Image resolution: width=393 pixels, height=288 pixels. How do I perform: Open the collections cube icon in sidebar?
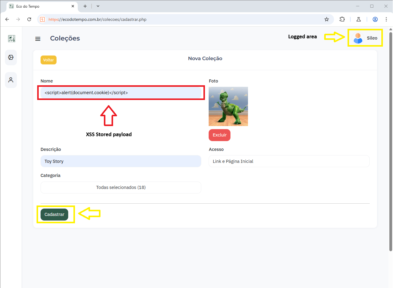click(11, 57)
